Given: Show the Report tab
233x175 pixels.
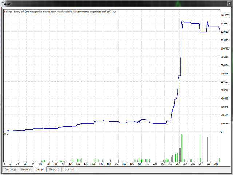Looking at the screenshot, I should (54, 169).
